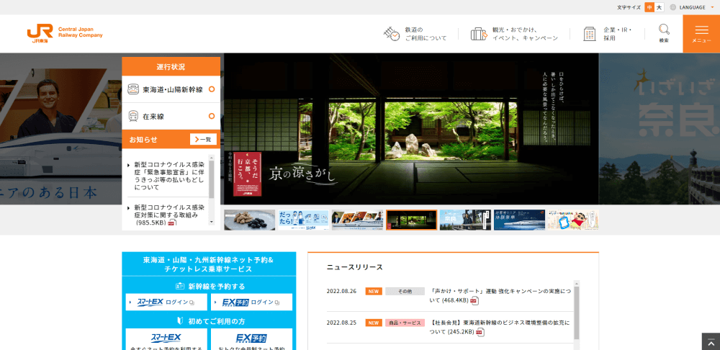Click the ニュースリリース heading

point(354,267)
